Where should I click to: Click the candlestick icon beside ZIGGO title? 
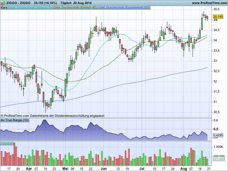coord(3,3)
